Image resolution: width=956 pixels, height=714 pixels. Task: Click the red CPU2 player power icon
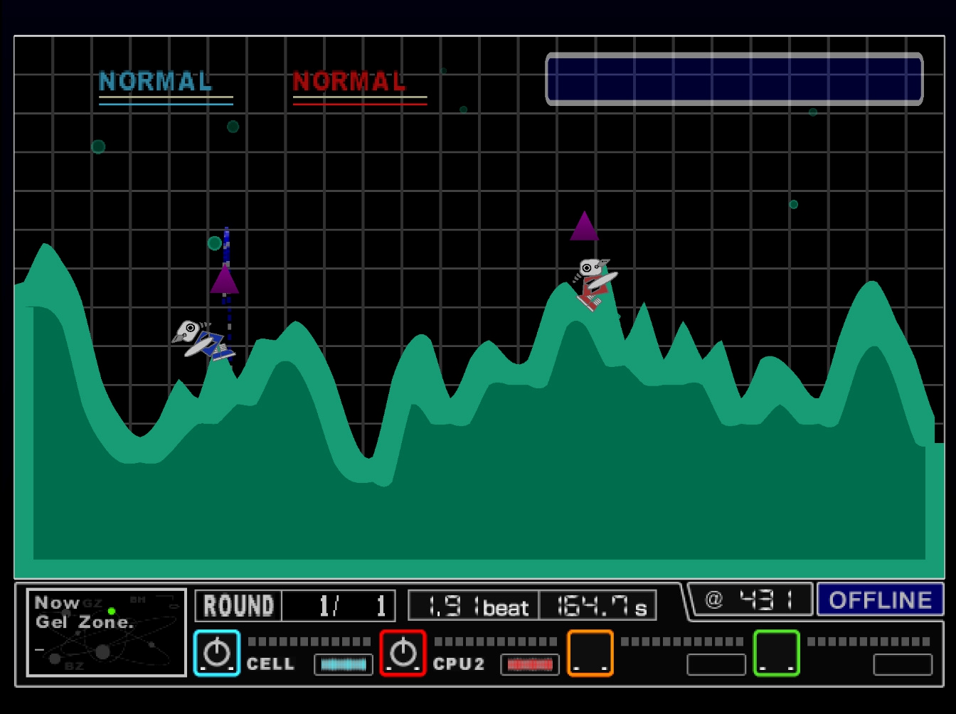click(403, 653)
